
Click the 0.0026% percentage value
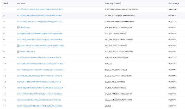point(172,40)
